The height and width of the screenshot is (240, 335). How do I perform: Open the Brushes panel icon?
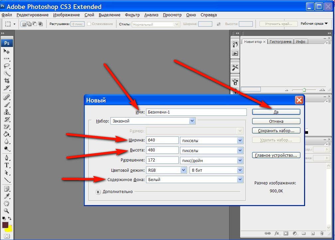(x=235, y=82)
